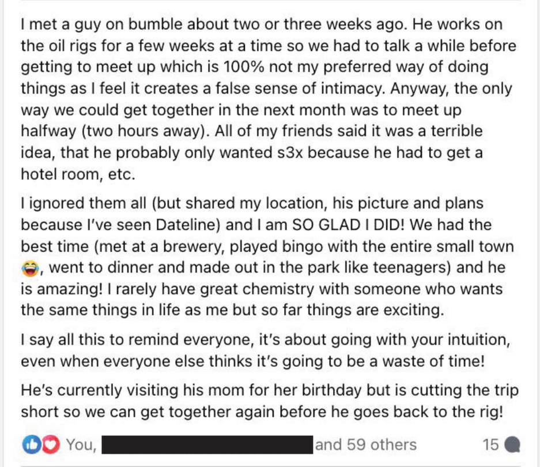Click the blacked-out redacted names bar
Image resolution: width=540 pixels, height=467 pixels.
point(207,444)
